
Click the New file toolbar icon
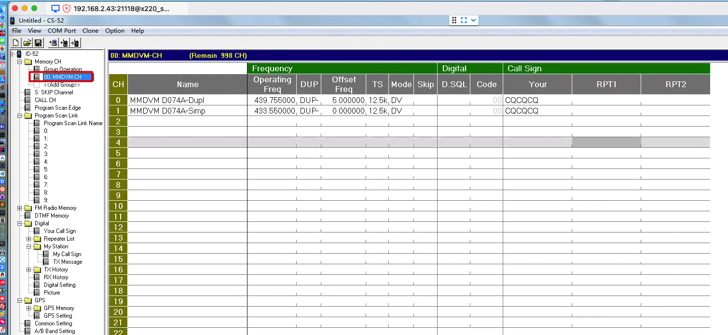click(16, 43)
